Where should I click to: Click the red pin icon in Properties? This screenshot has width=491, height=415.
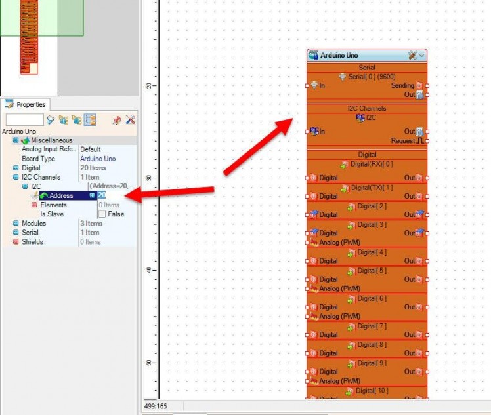[x=117, y=120]
